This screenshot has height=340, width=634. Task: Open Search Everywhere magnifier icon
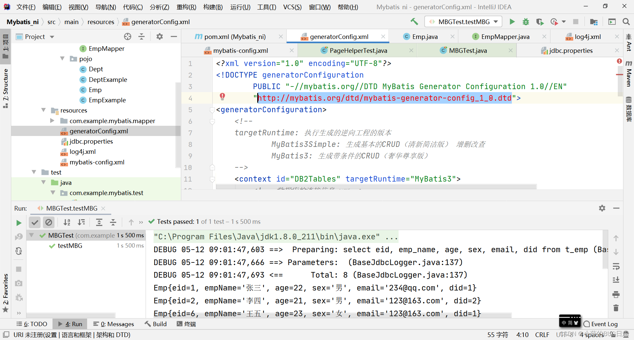pyautogui.click(x=626, y=22)
